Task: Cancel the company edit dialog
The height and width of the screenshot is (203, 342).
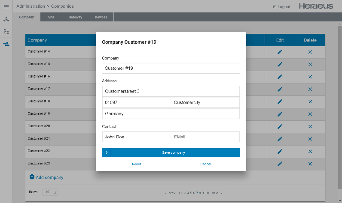Action: tap(205, 164)
